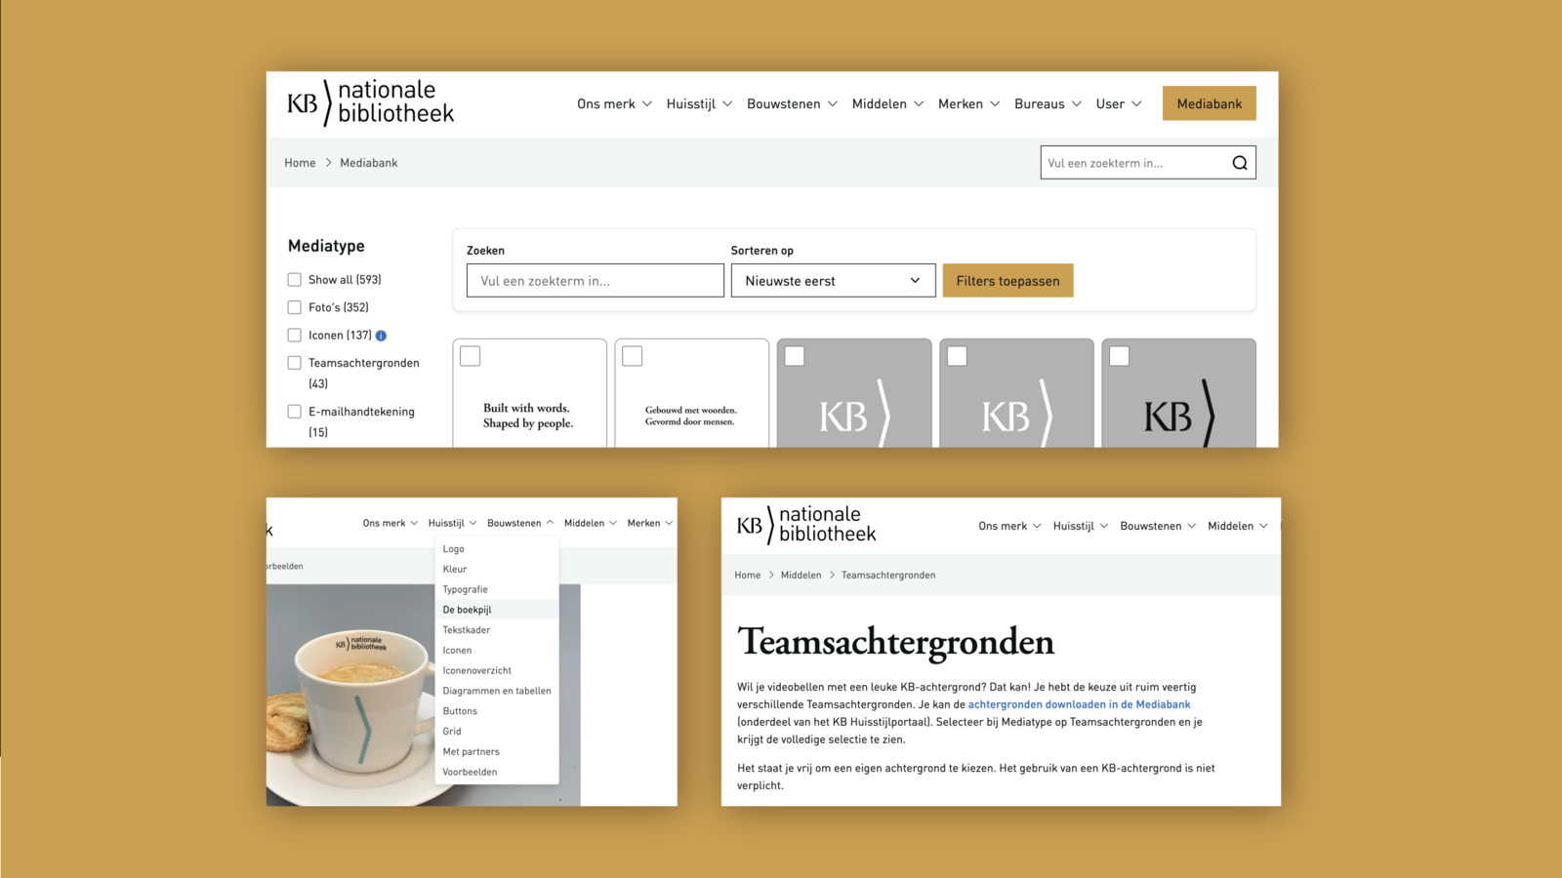
Task: Click the KB logo on the Teamsachtergronden page
Action: (x=804, y=525)
